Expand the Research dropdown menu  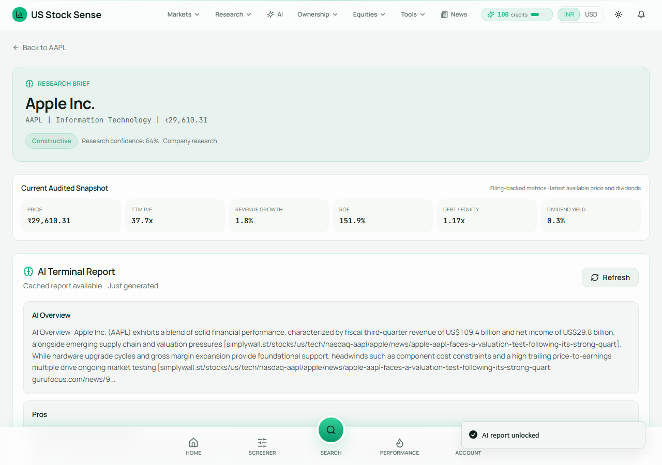click(x=233, y=14)
